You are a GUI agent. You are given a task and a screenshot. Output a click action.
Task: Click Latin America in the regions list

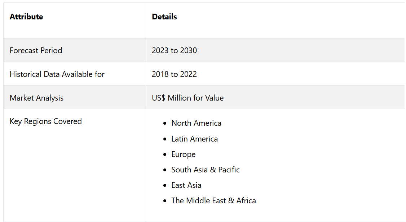tap(194, 139)
